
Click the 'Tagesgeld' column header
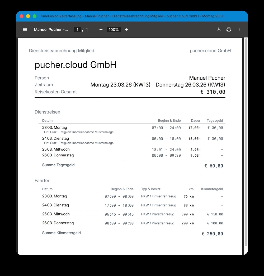click(215, 121)
